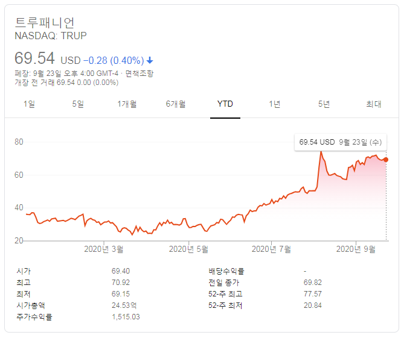The height and width of the screenshot is (338, 404).
Task: Click the 폐장 closing time line
Action: pyautogui.click(x=66, y=74)
